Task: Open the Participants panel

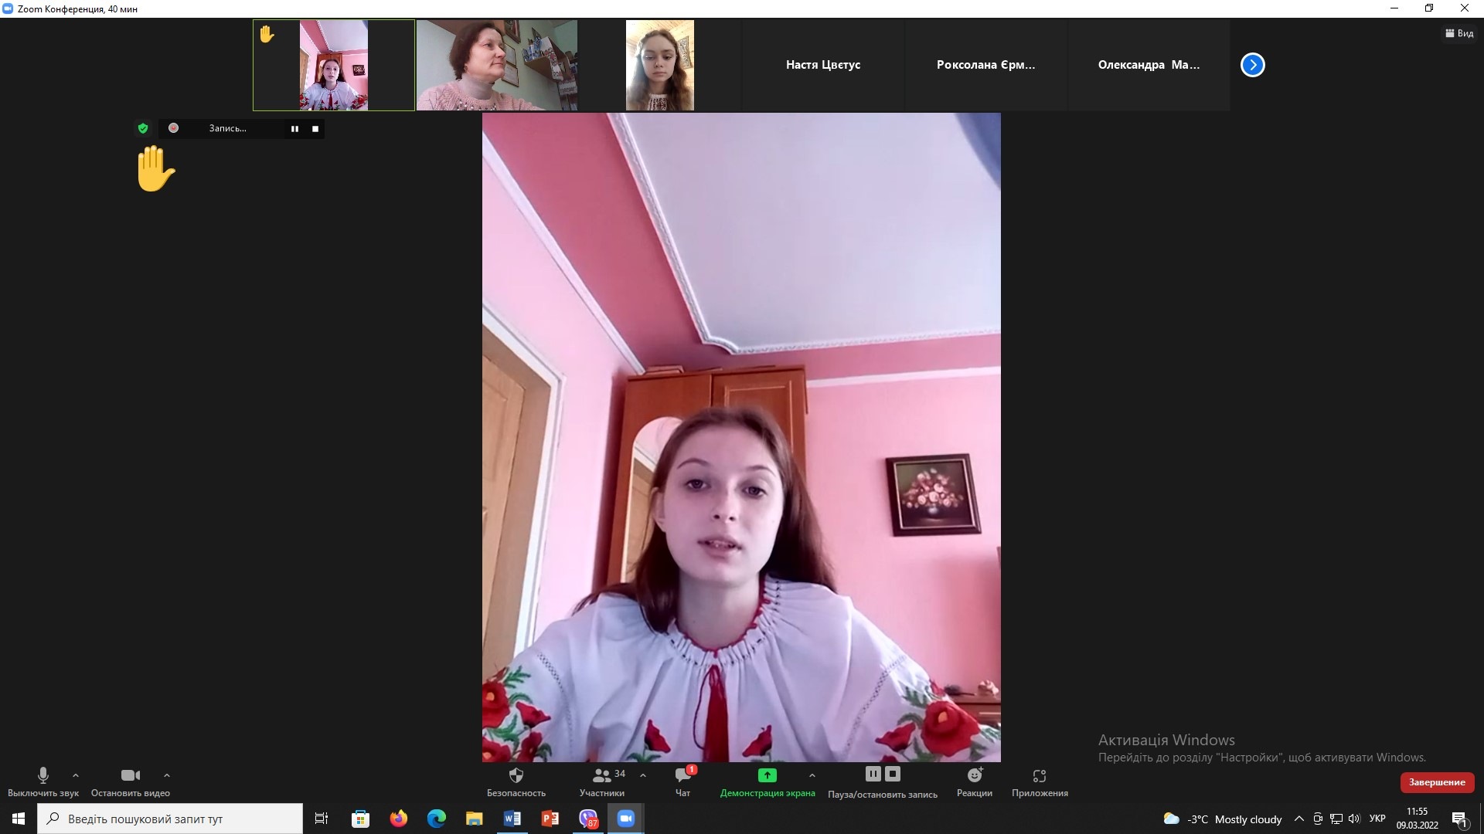Action: click(x=602, y=775)
